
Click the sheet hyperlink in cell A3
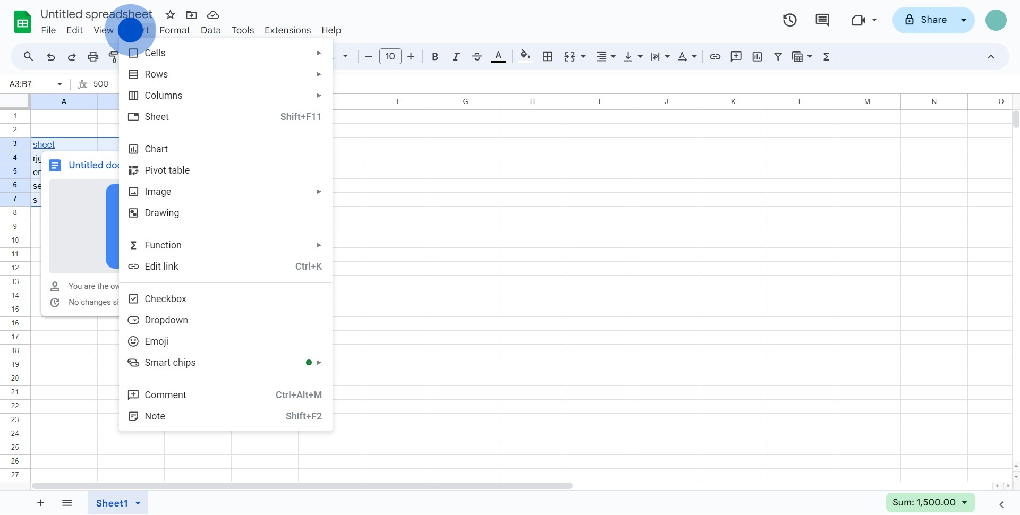point(44,144)
